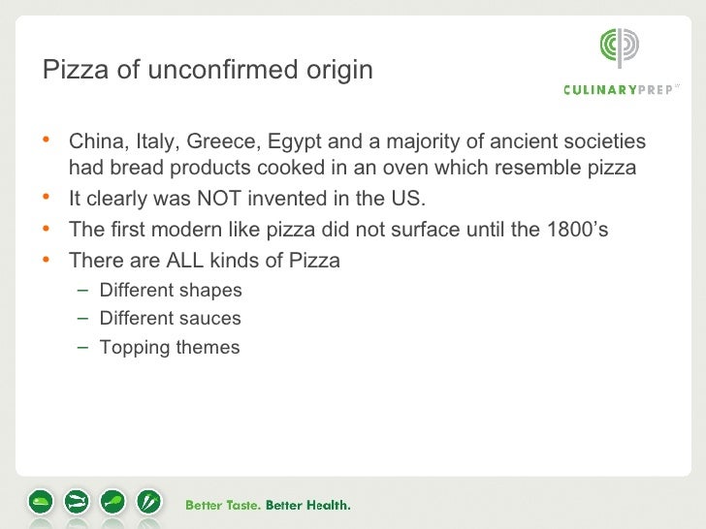Click the green dash before 'Different shapes'
The width and height of the screenshot is (706, 529).
82,290
